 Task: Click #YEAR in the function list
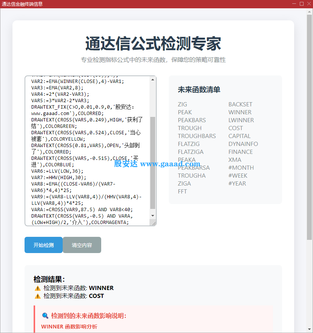pyautogui.click(x=237, y=184)
